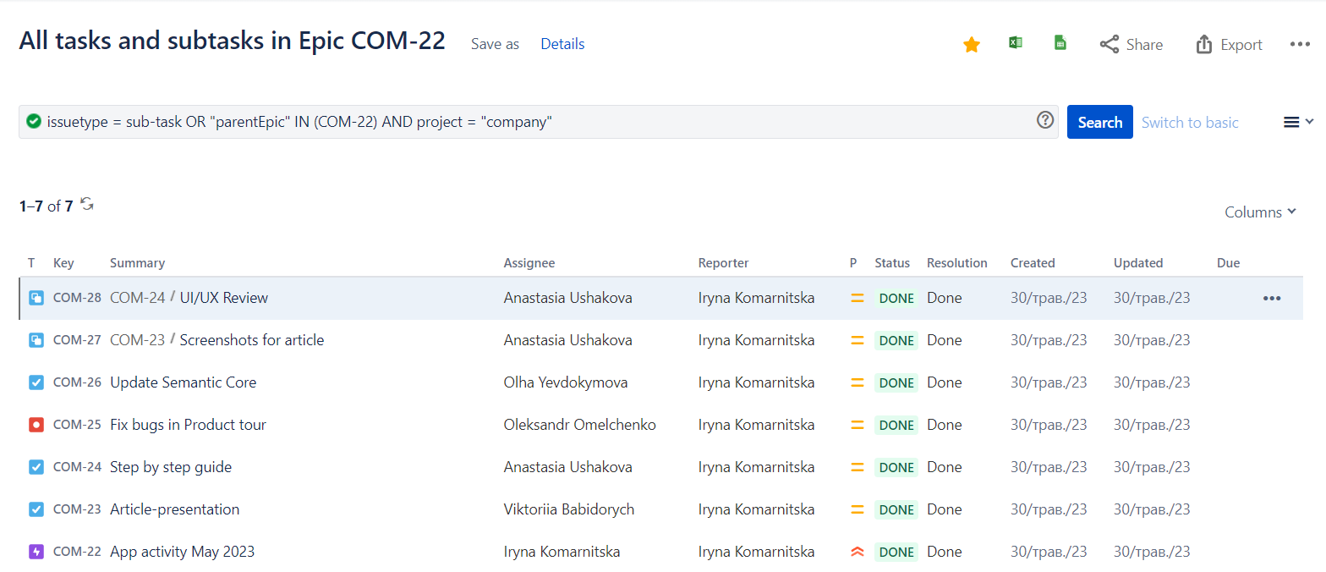This screenshot has height=572, width=1326.
Task: Open the Excel export icon
Action: (1016, 43)
